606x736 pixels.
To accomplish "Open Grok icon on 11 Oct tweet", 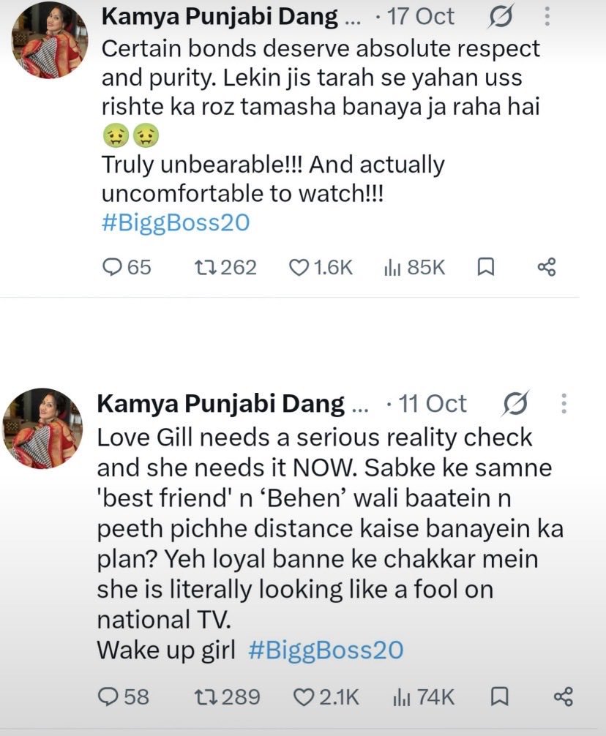I will tap(515, 404).
